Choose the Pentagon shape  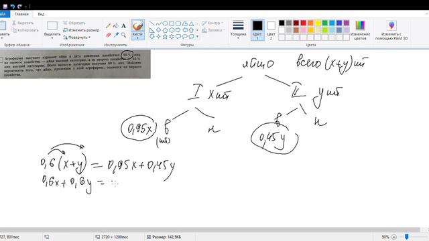165,30
